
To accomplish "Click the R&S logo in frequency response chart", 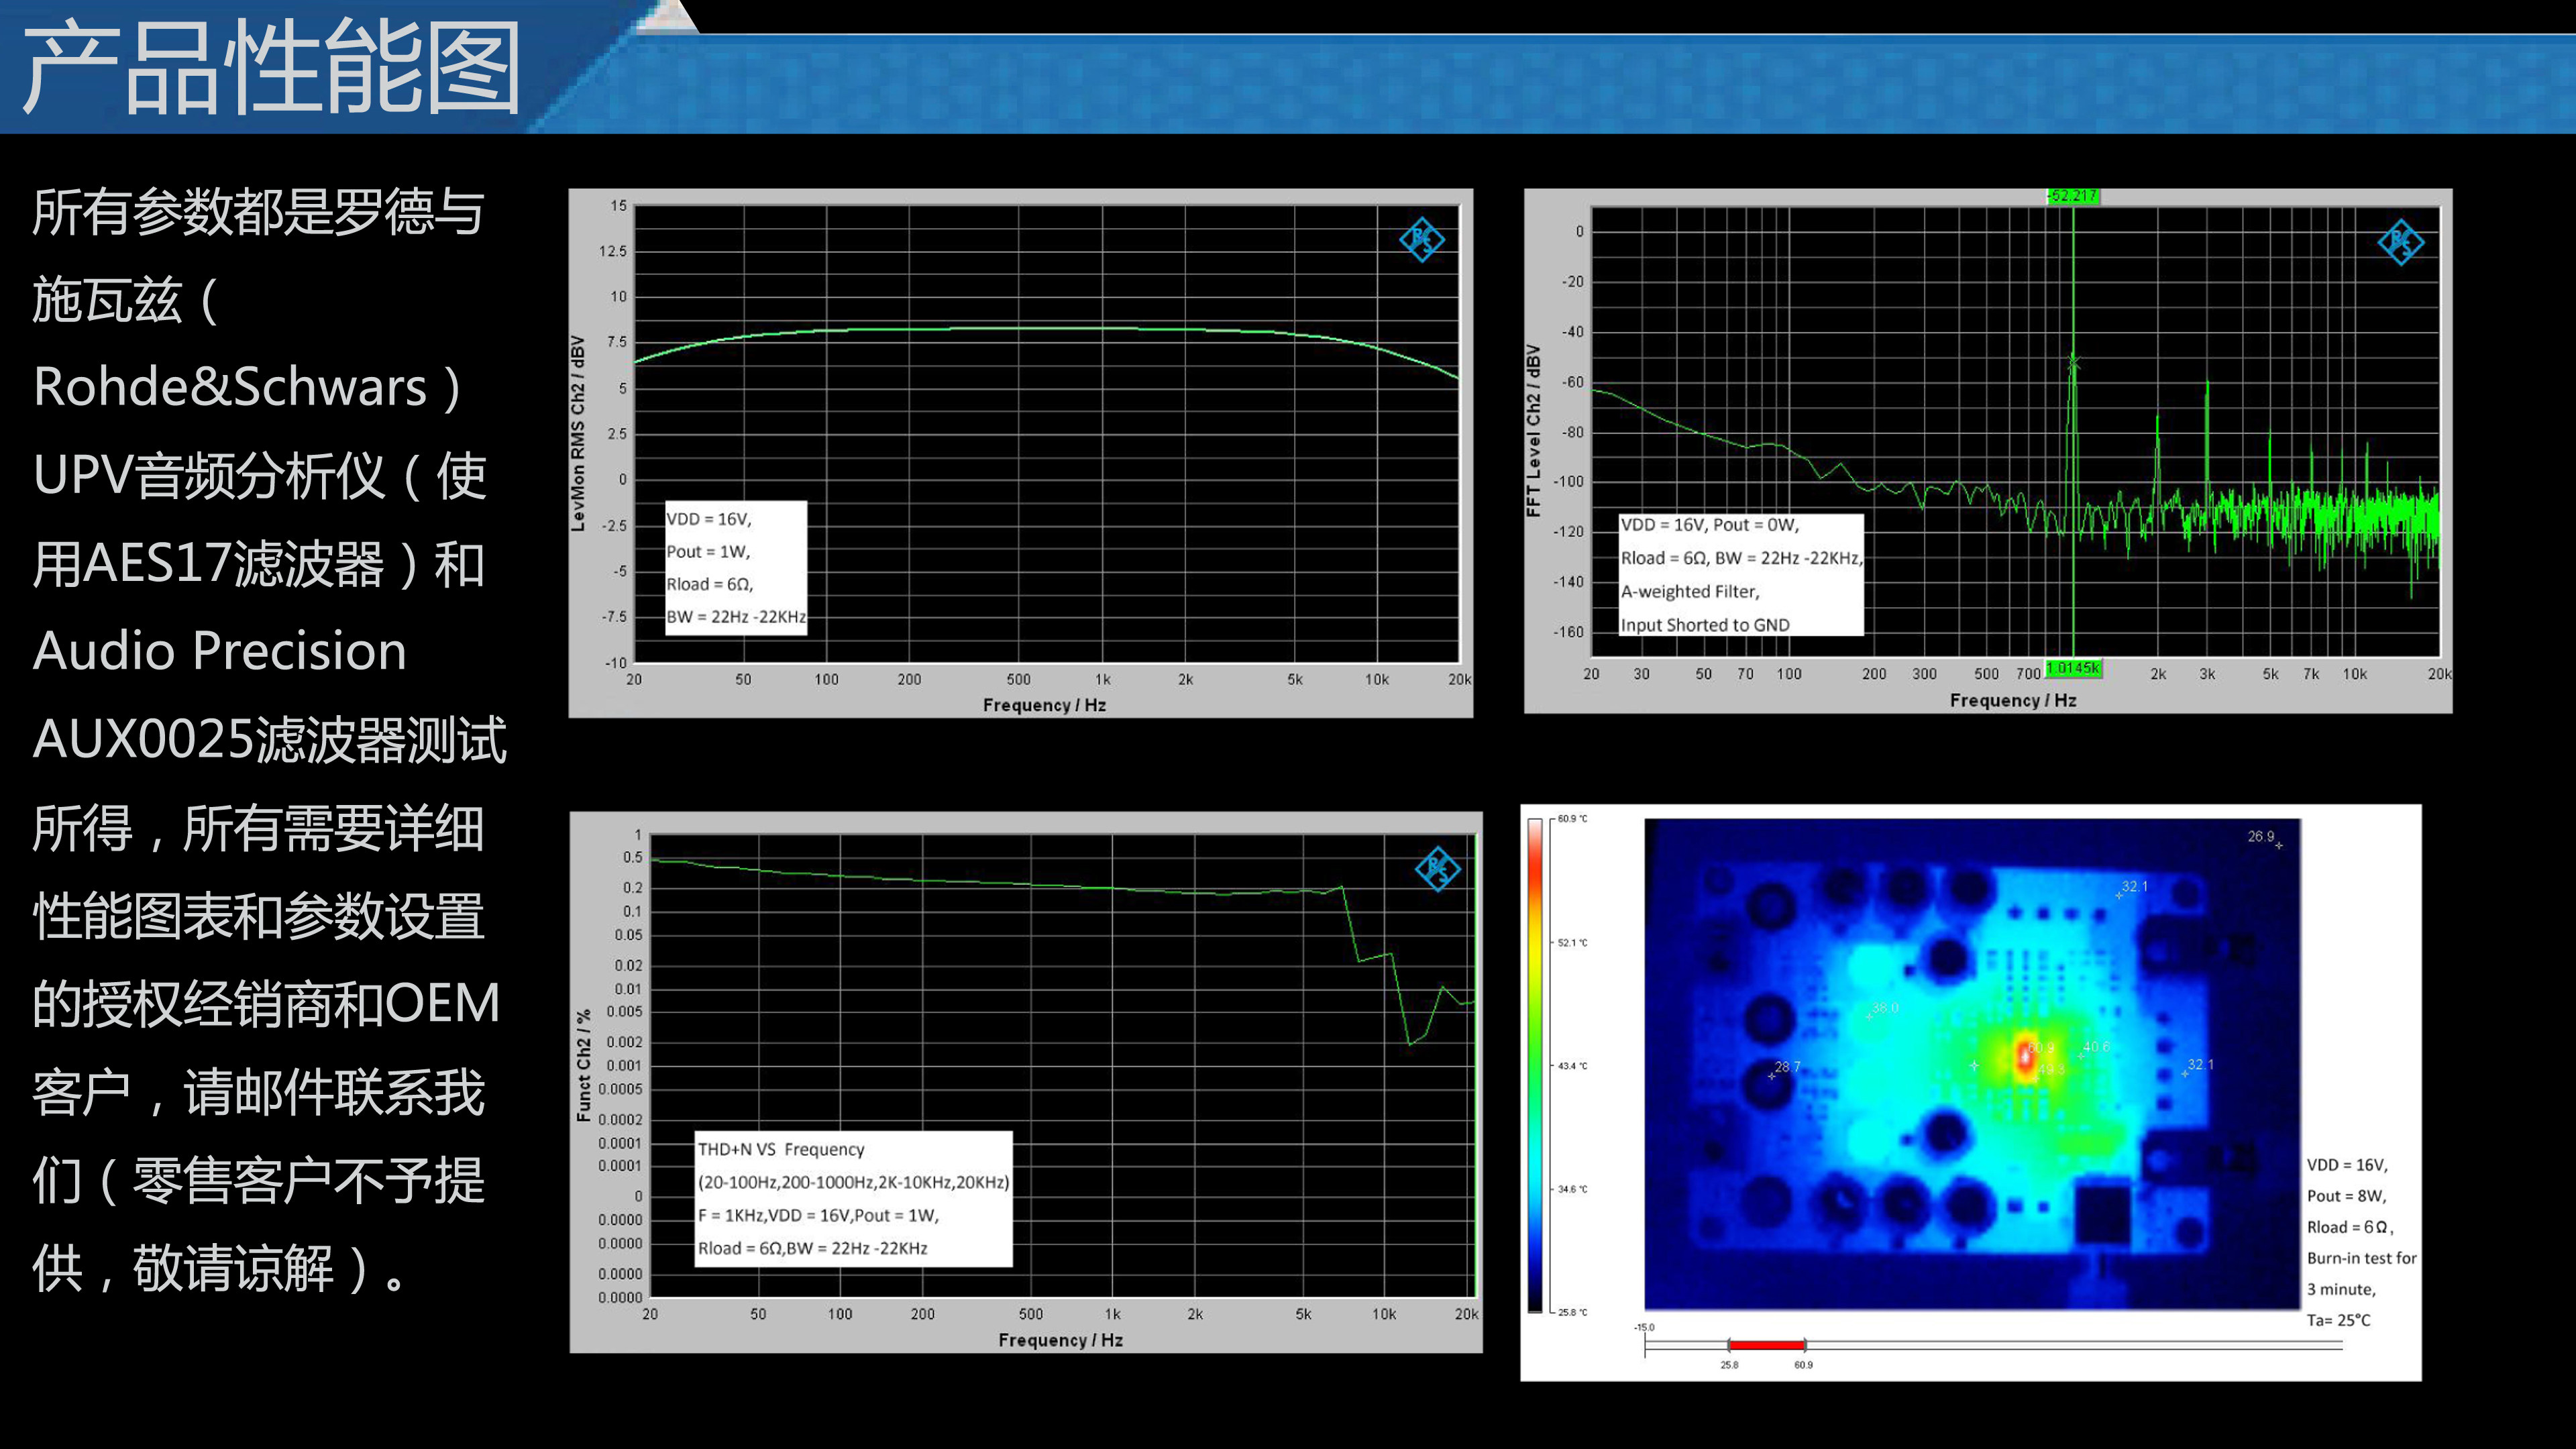I will point(1421,240).
